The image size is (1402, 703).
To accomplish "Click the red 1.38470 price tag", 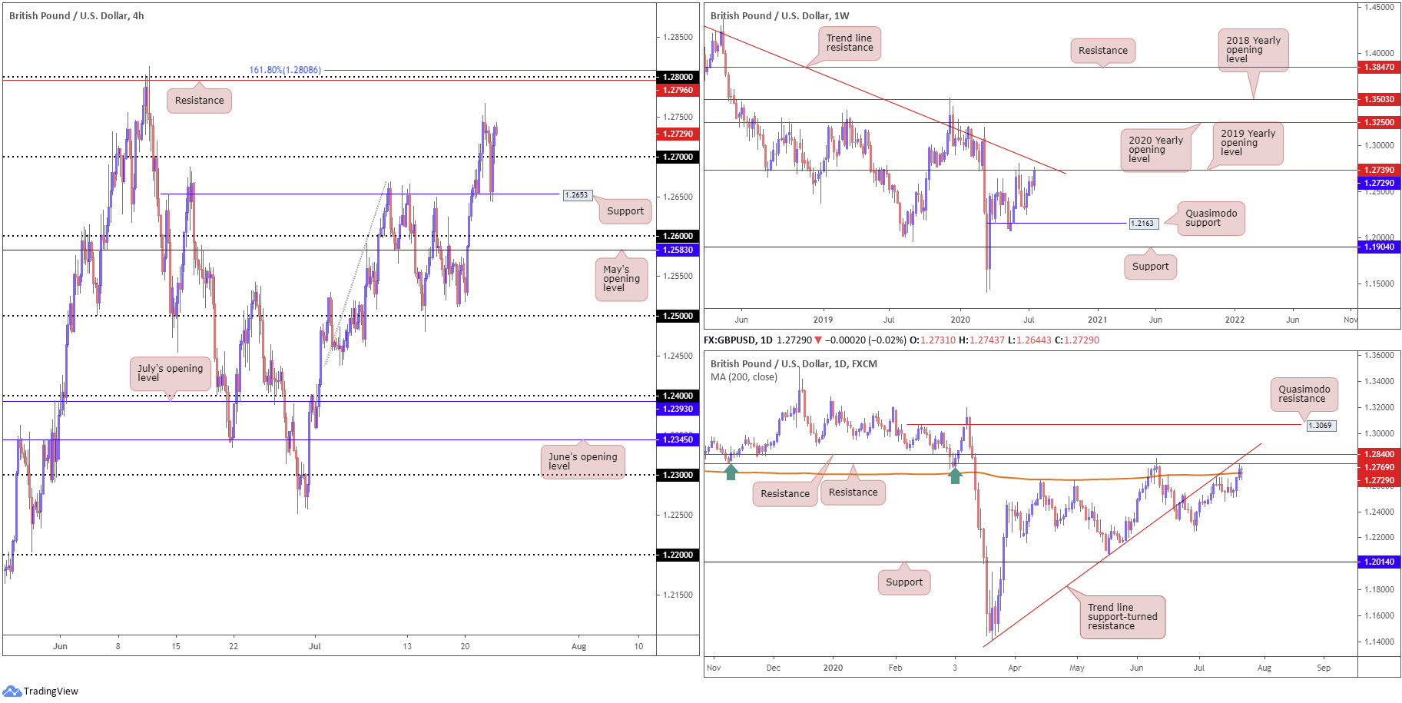I will (x=1378, y=68).
